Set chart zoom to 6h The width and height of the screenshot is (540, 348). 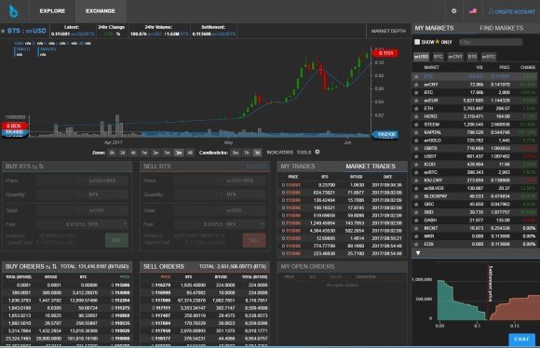pos(112,153)
